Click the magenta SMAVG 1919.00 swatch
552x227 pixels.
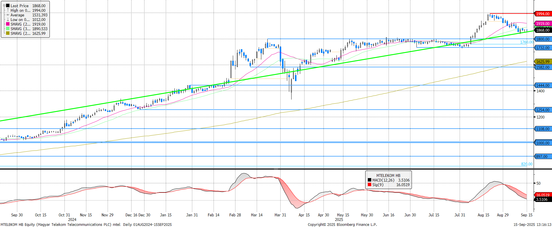[x=8, y=24]
